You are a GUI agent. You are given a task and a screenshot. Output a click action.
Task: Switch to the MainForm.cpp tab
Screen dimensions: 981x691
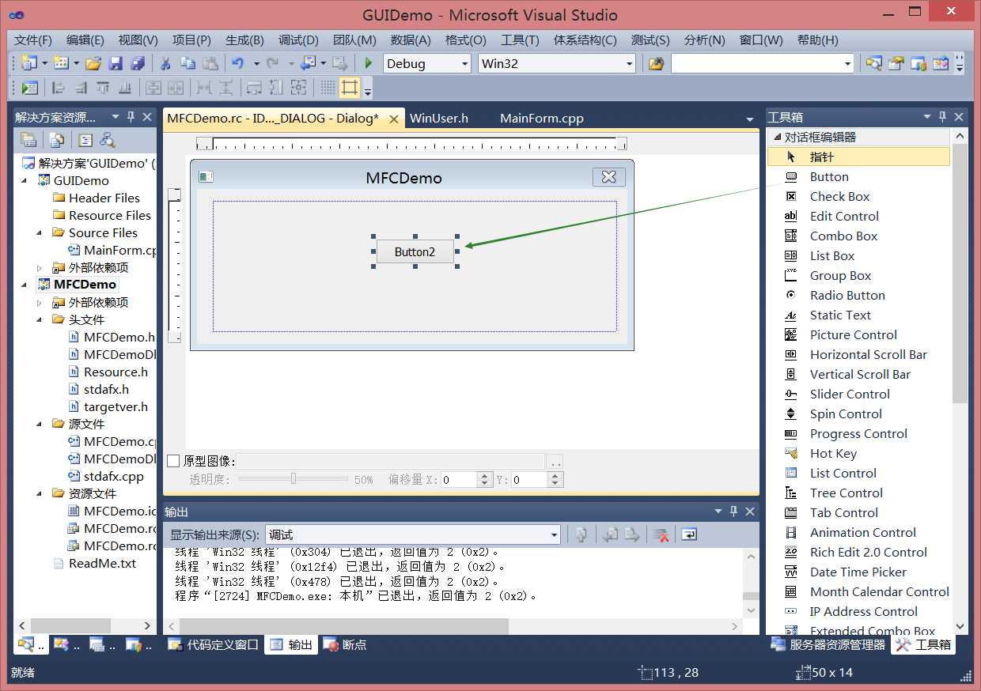[x=542, y=119]
